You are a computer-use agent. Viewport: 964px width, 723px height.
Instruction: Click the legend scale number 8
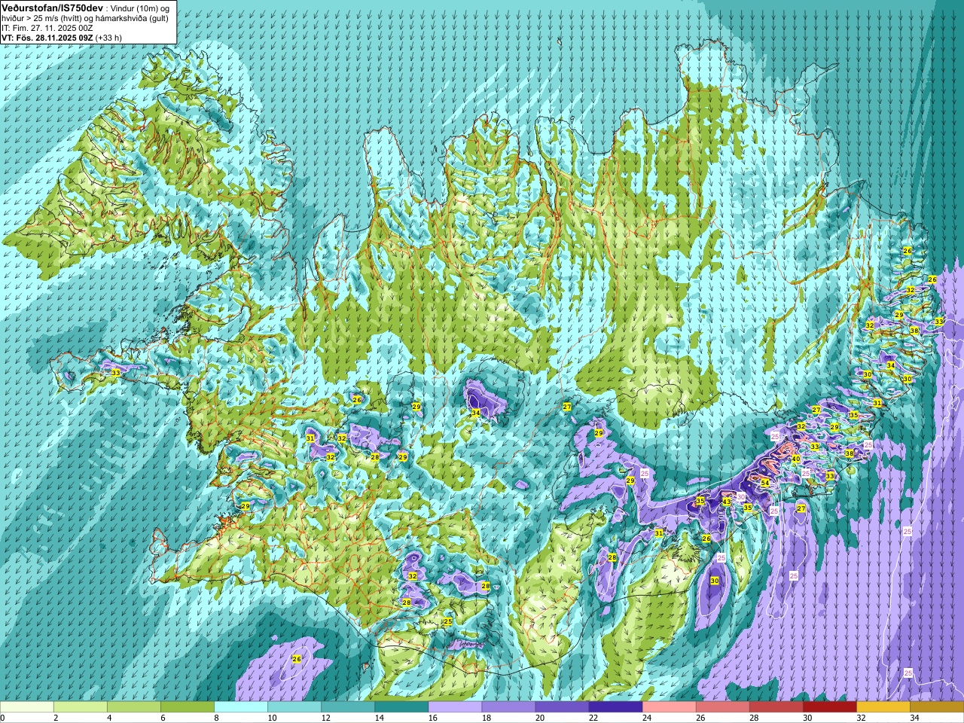tap(217, 718)
